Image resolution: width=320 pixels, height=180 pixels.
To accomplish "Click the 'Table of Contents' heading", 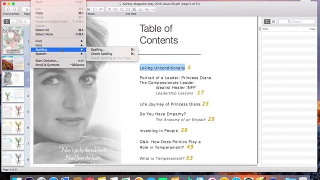I will (158, 34).
